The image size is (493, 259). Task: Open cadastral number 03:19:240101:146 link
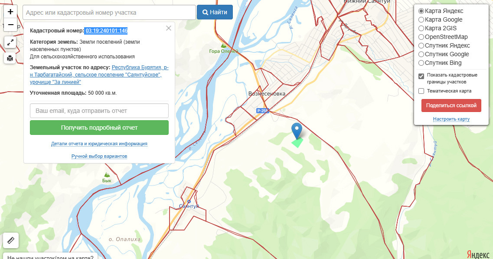[x=106, y=31]
